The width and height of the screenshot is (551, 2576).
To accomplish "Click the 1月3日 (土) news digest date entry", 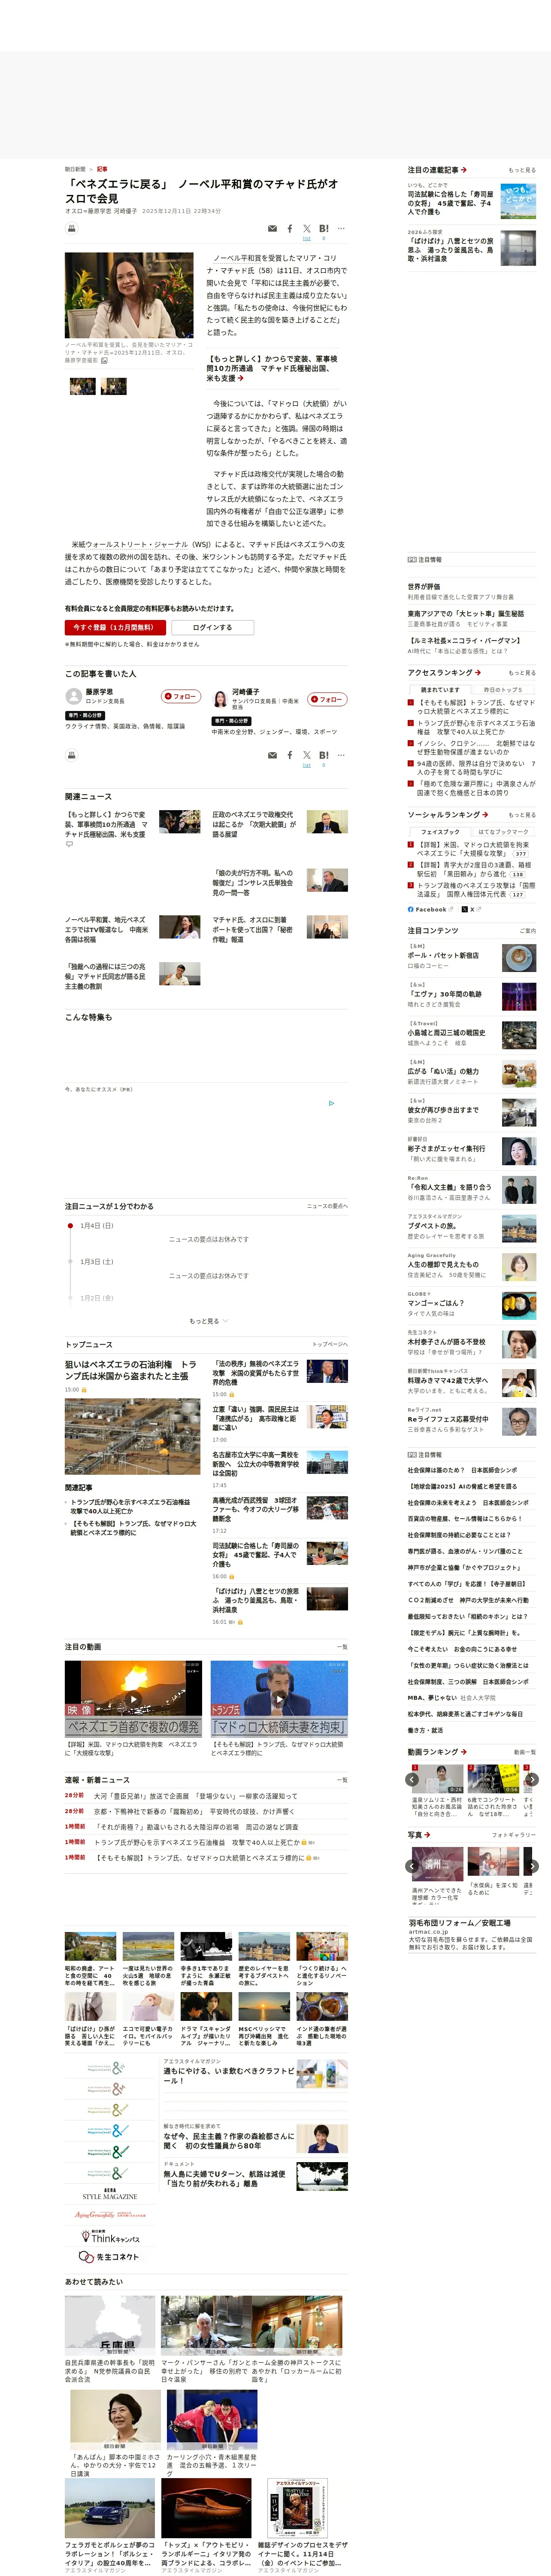I will coord(97,1262).
